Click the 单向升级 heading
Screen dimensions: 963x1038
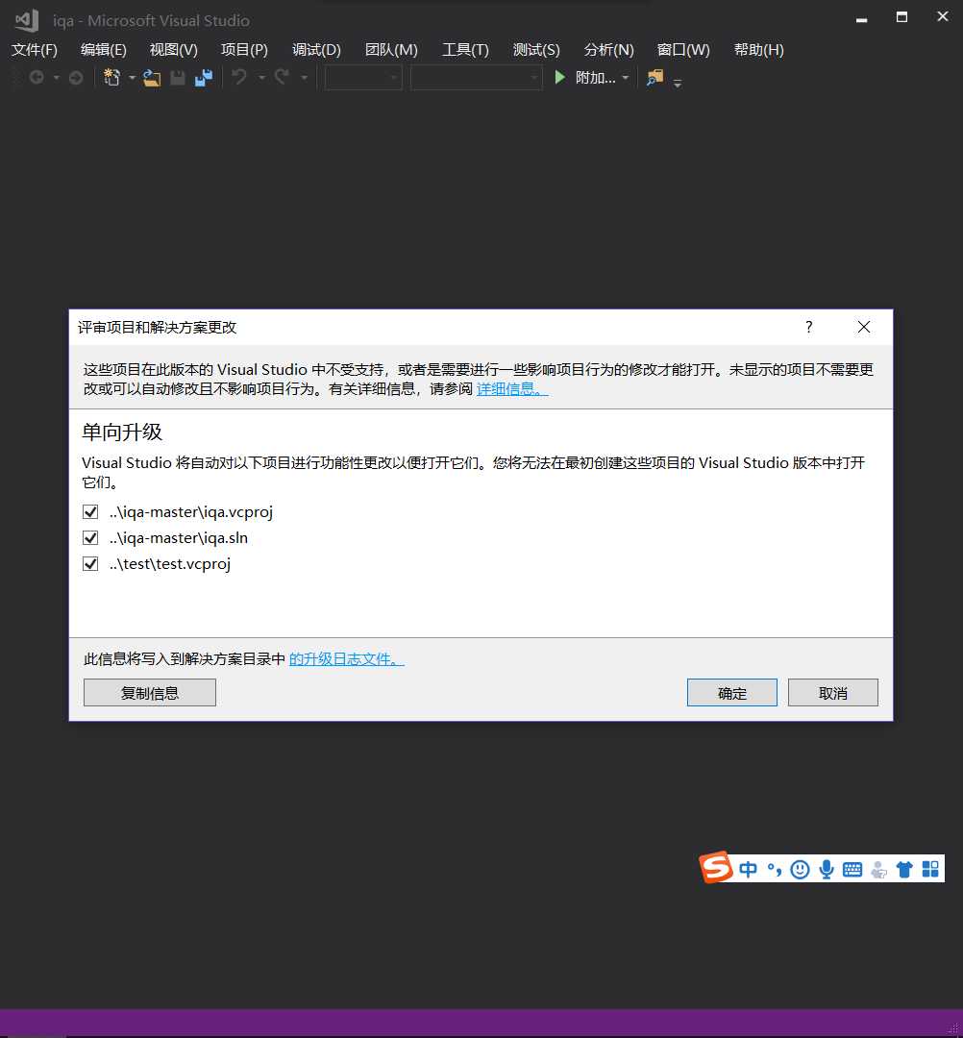tap(122, 432)
